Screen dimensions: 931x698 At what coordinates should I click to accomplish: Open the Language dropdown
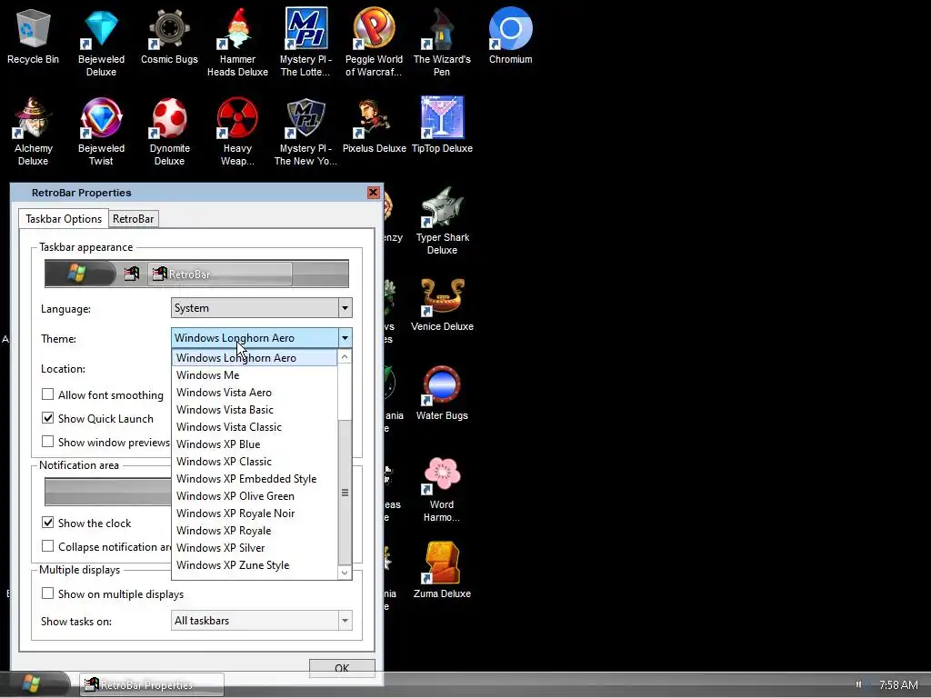click(x=262, y=308)
